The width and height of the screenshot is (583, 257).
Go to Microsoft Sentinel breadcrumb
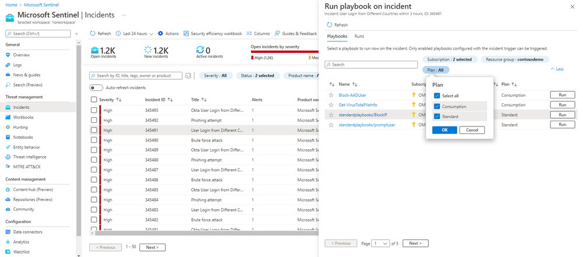[41, 5]
